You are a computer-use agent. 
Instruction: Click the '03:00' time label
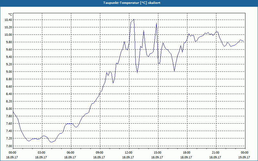click(x=42, y=153)
